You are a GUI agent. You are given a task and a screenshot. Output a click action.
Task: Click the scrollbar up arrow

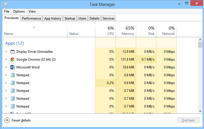point(200,40)
